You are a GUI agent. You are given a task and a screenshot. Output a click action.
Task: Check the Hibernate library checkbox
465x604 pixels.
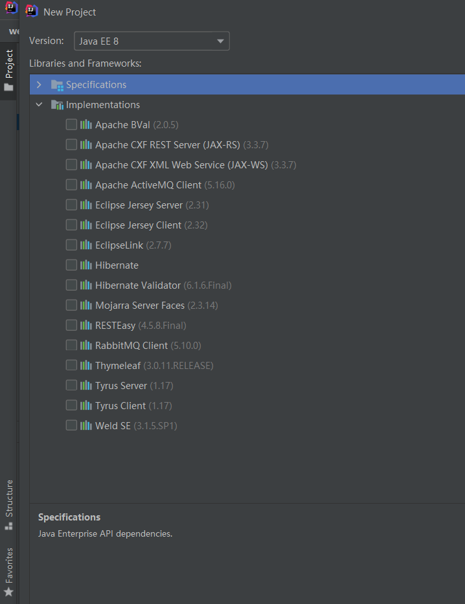[71, 265]
